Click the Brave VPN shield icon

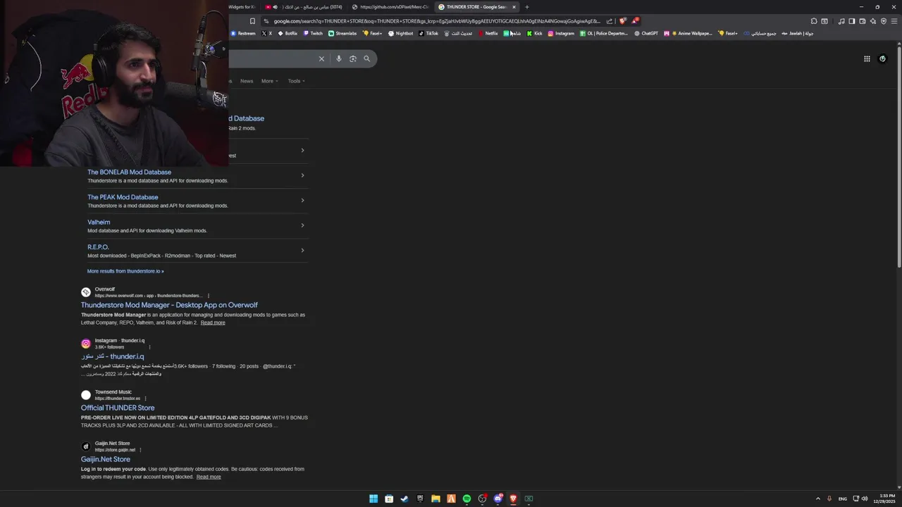[884, 21]
